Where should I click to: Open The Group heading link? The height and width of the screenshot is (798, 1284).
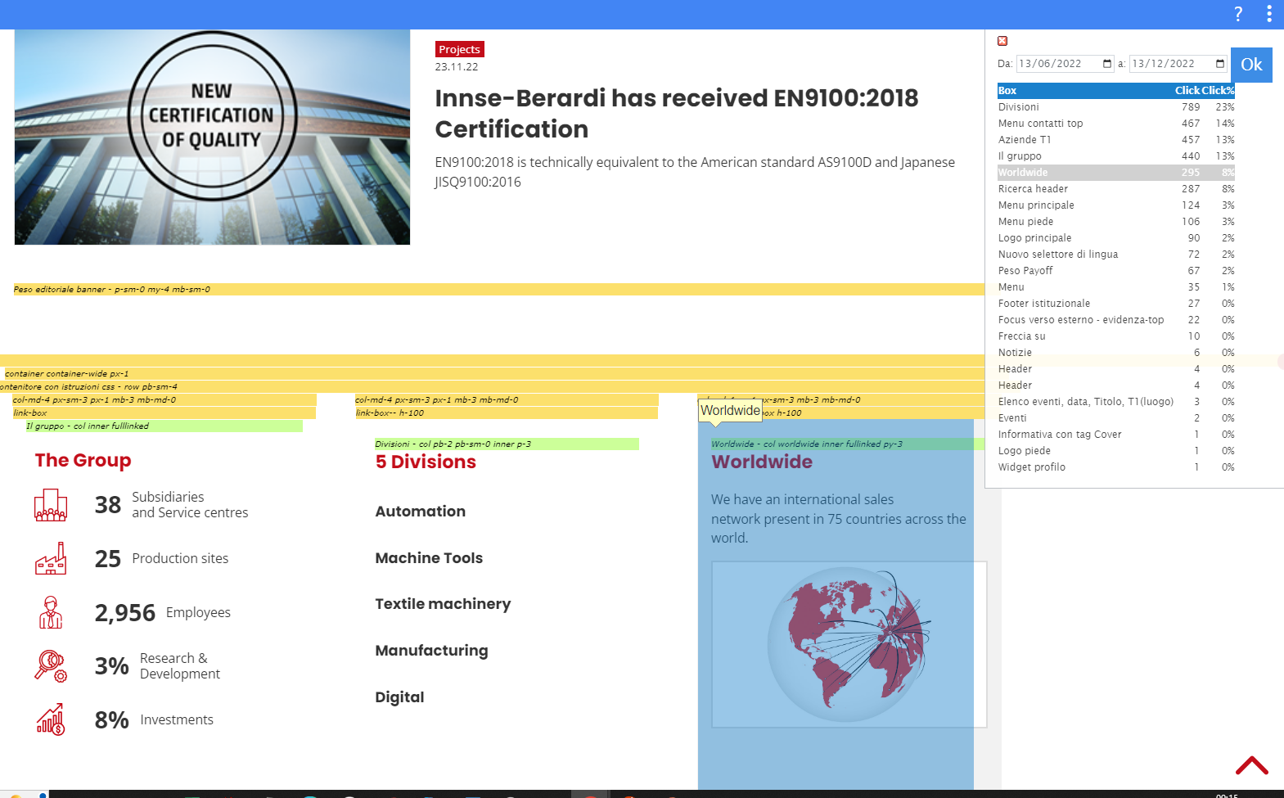pyautogui.click(x=83, y=461)
